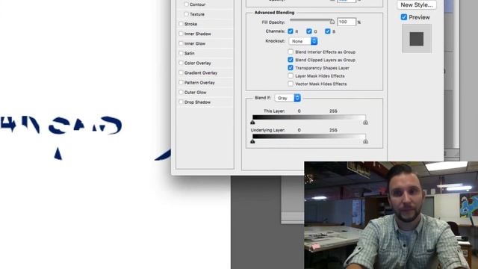Viewport: 478px width, 269px height.
Task: Uncheck Blend Clipped Layers as Group
Action: (291, 60)
